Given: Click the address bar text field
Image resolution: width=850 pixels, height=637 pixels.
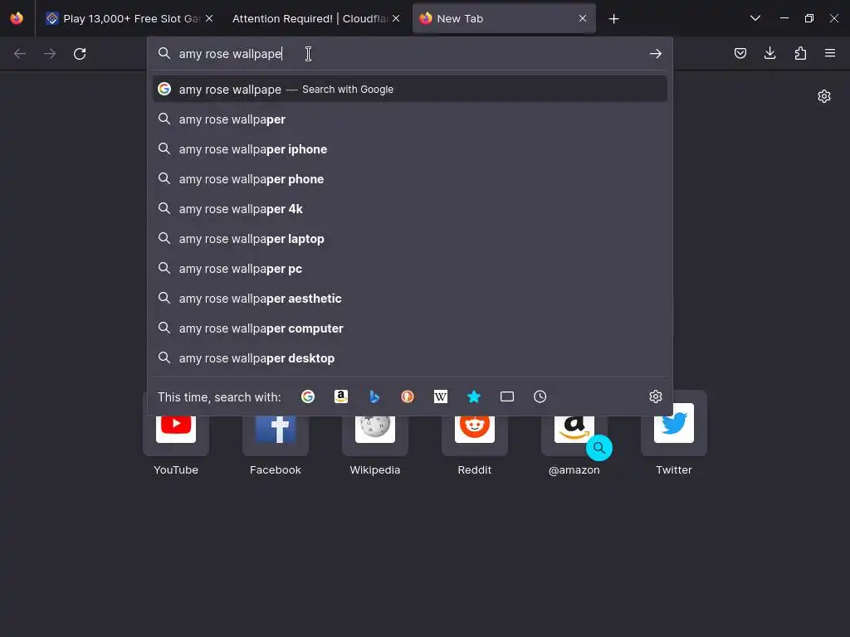Looking at the screenshot, I should point(409,54).
